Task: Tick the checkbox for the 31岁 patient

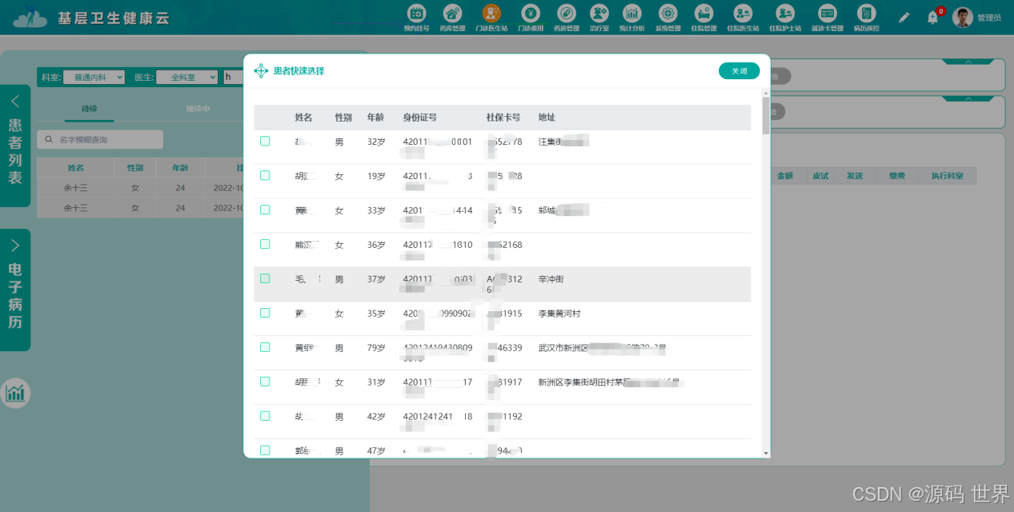Action: tap(265, 382)
